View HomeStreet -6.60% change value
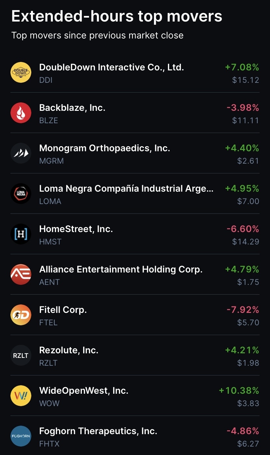Viewport: 270px width, 455px height. click(x=243, y=229)
